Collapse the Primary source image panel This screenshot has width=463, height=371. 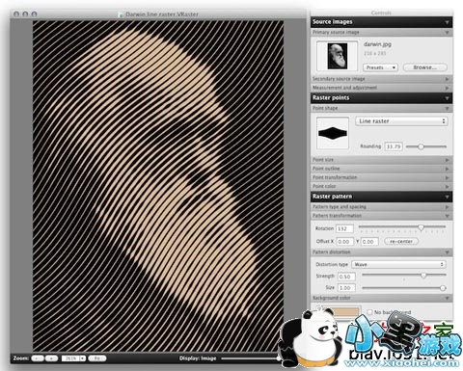pos(381,33)
